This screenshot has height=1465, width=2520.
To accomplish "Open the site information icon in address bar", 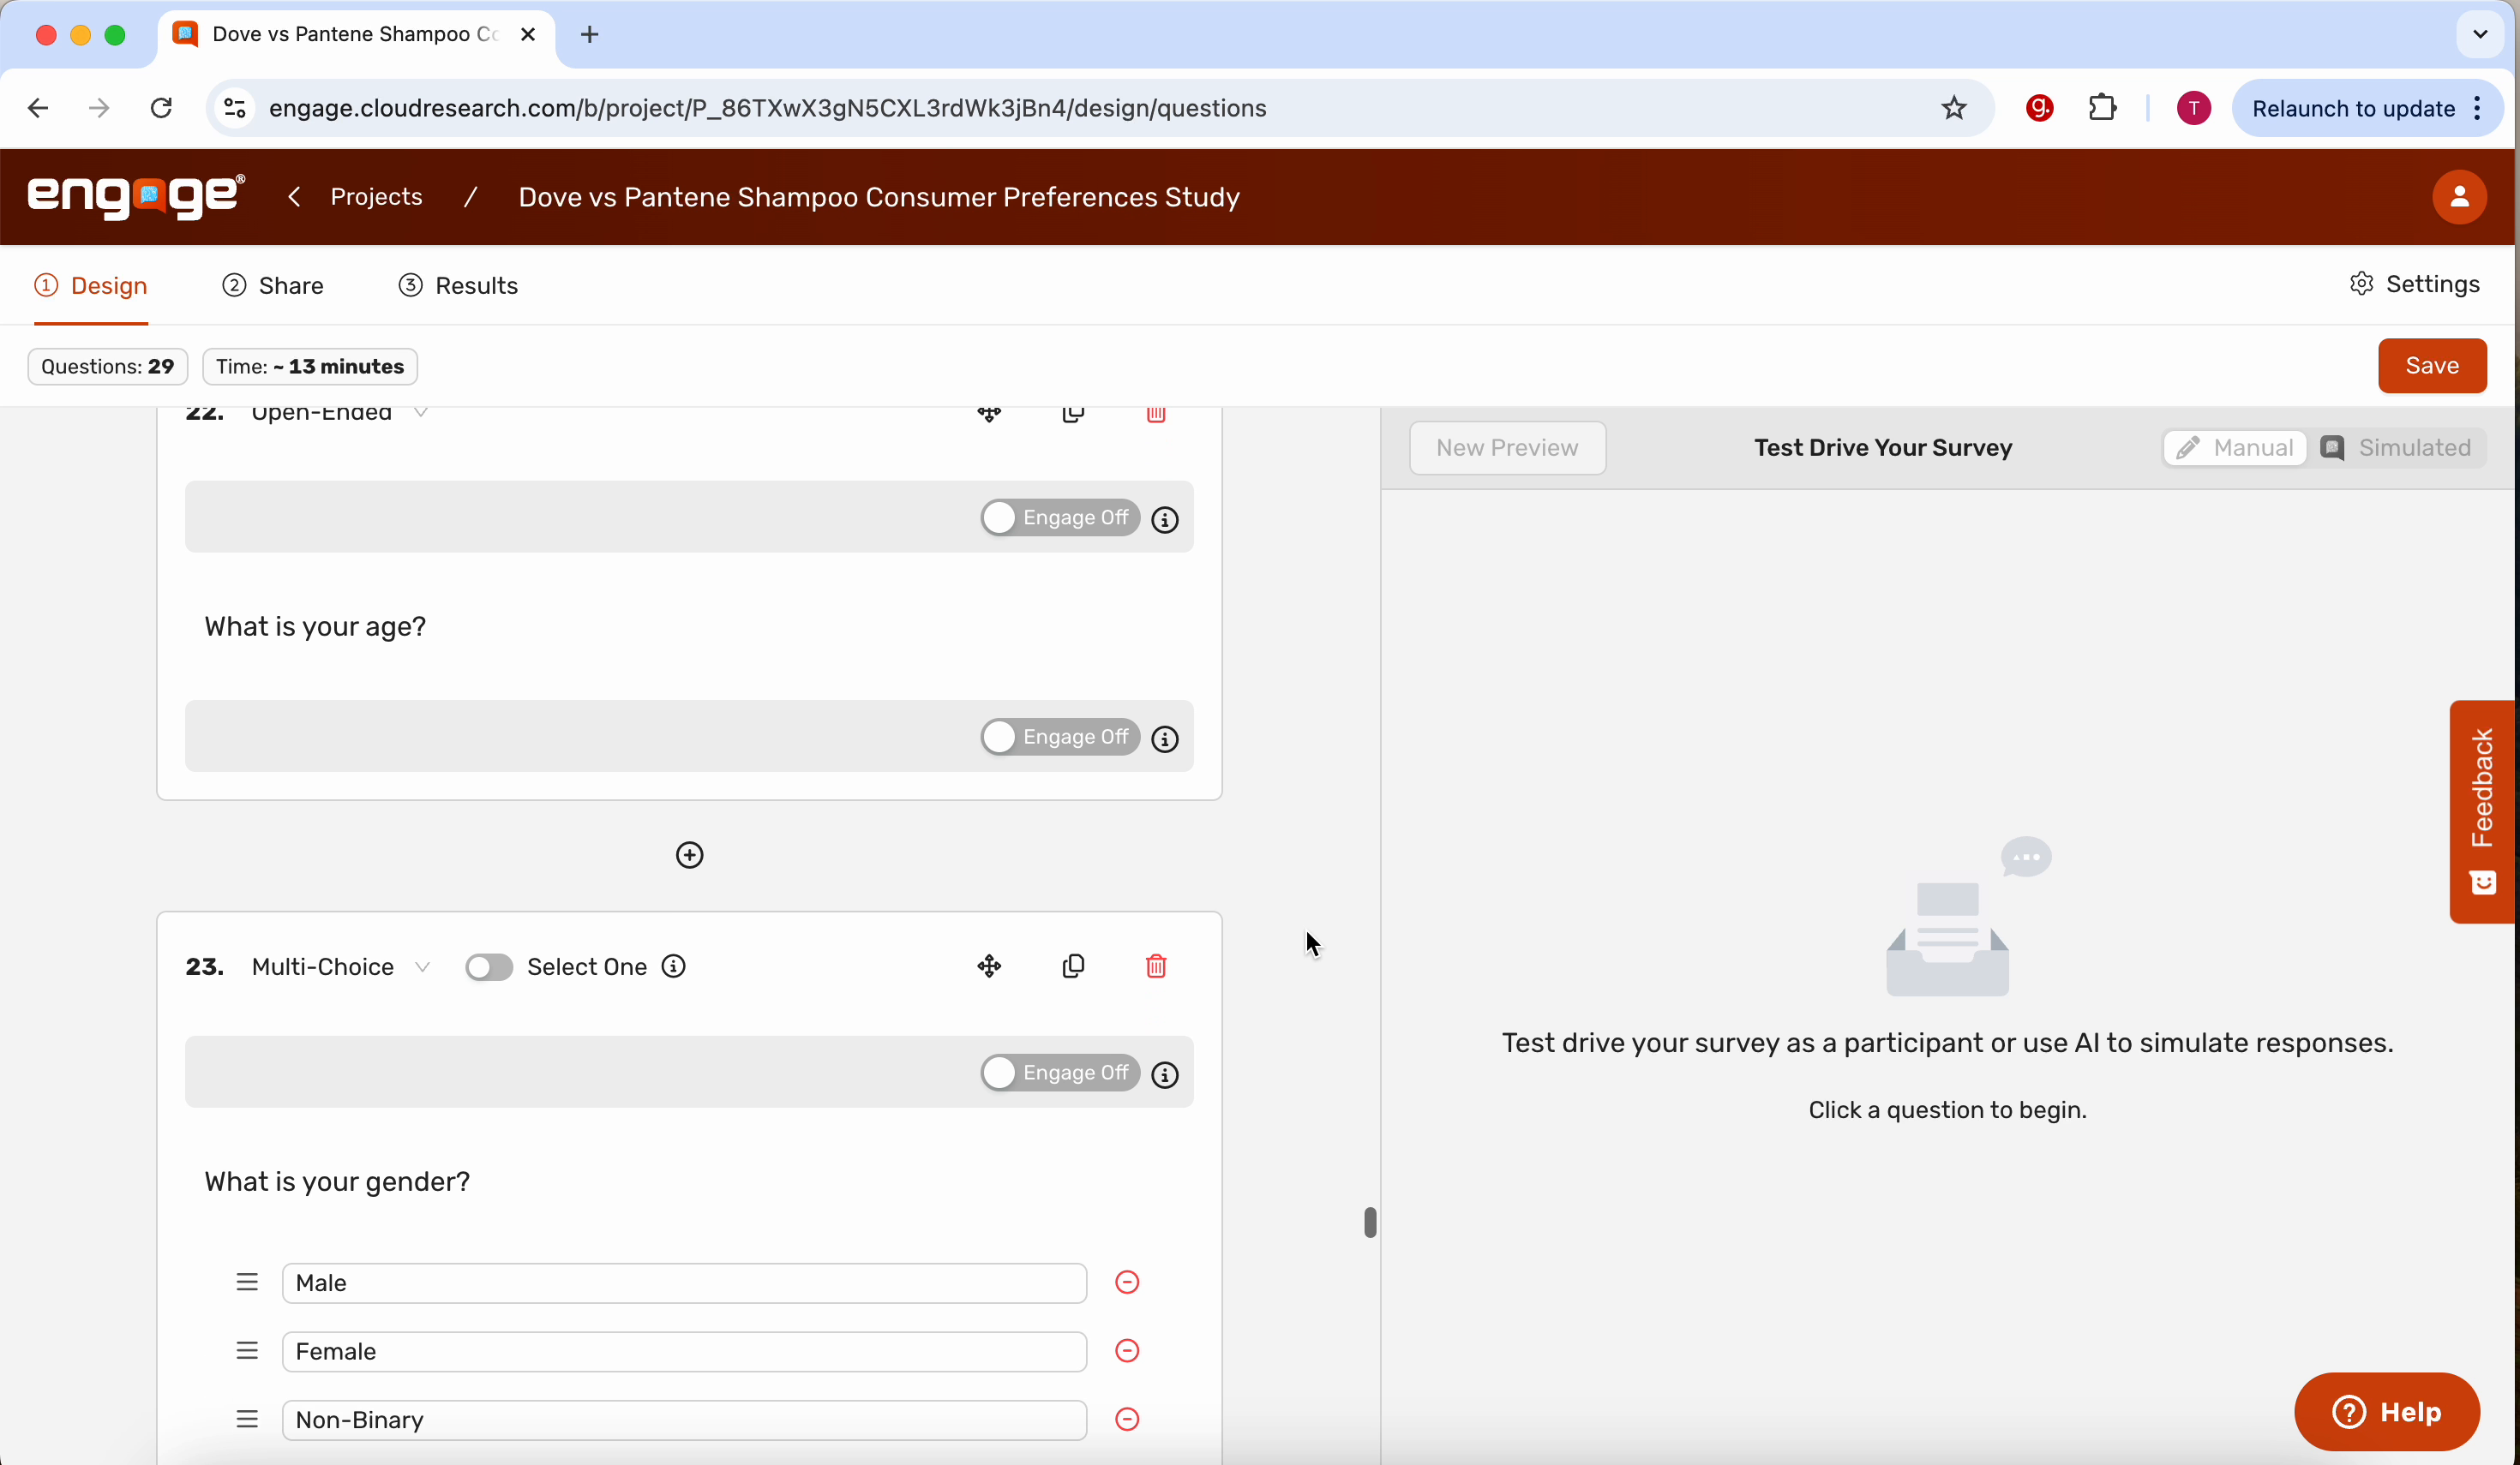I will (x=235, y=108).
